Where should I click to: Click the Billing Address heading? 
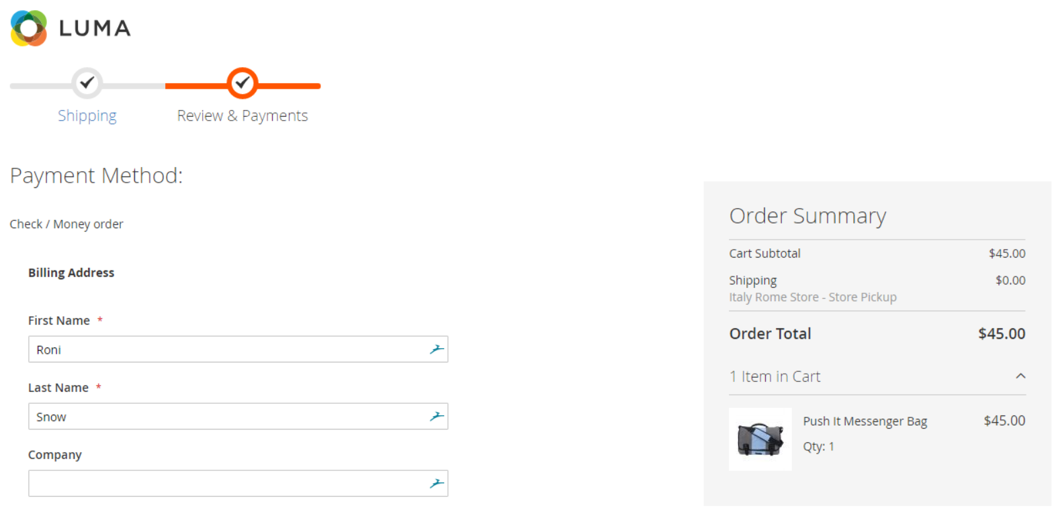click(71, 272)
